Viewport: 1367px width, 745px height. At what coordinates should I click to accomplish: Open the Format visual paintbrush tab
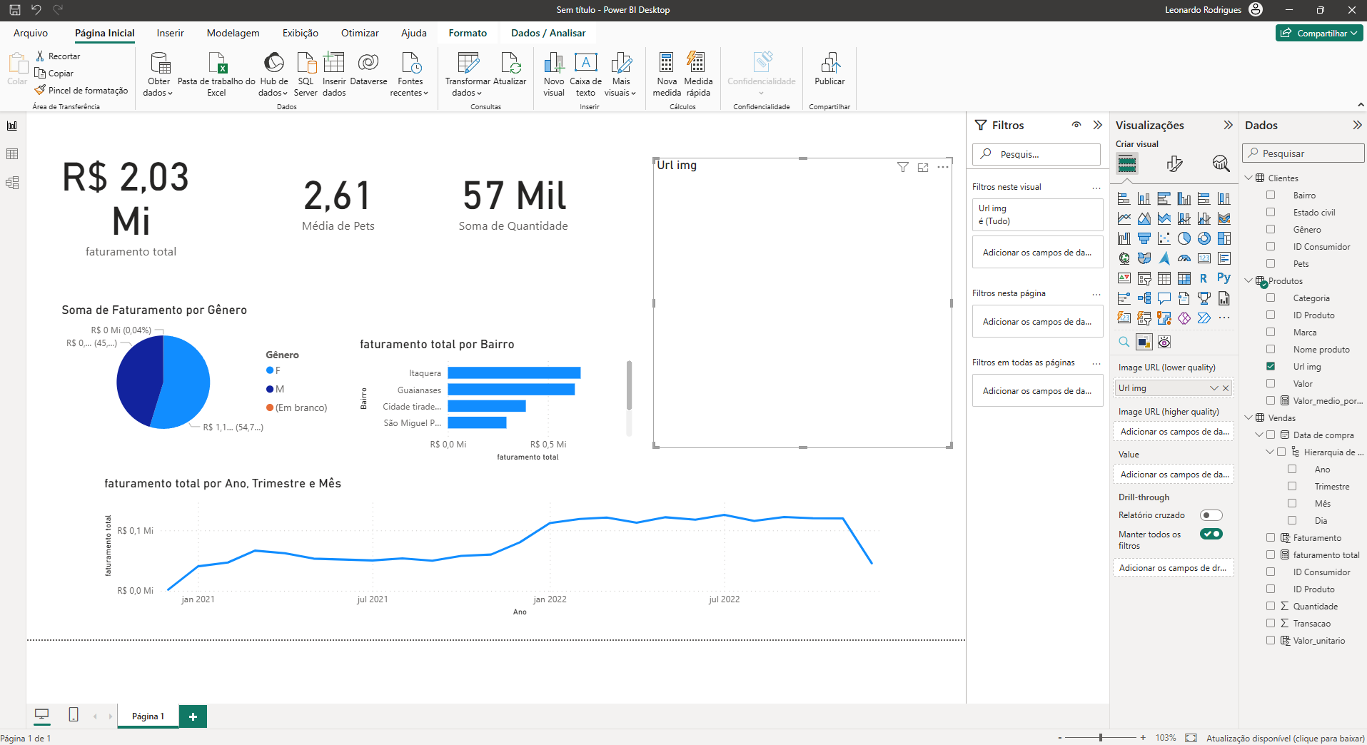click(x=1174, y=163)
